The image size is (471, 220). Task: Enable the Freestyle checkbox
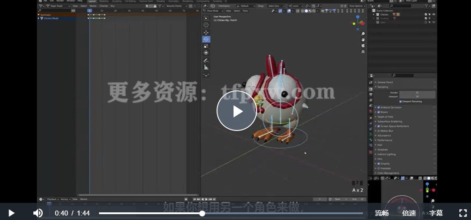click(379, 168)
